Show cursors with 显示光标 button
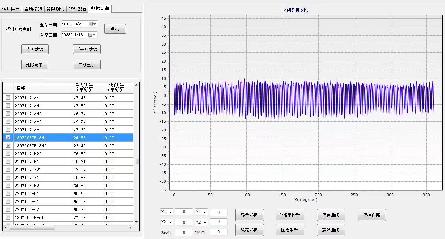This screenshot has width=445, height=239. pos(249,215)
